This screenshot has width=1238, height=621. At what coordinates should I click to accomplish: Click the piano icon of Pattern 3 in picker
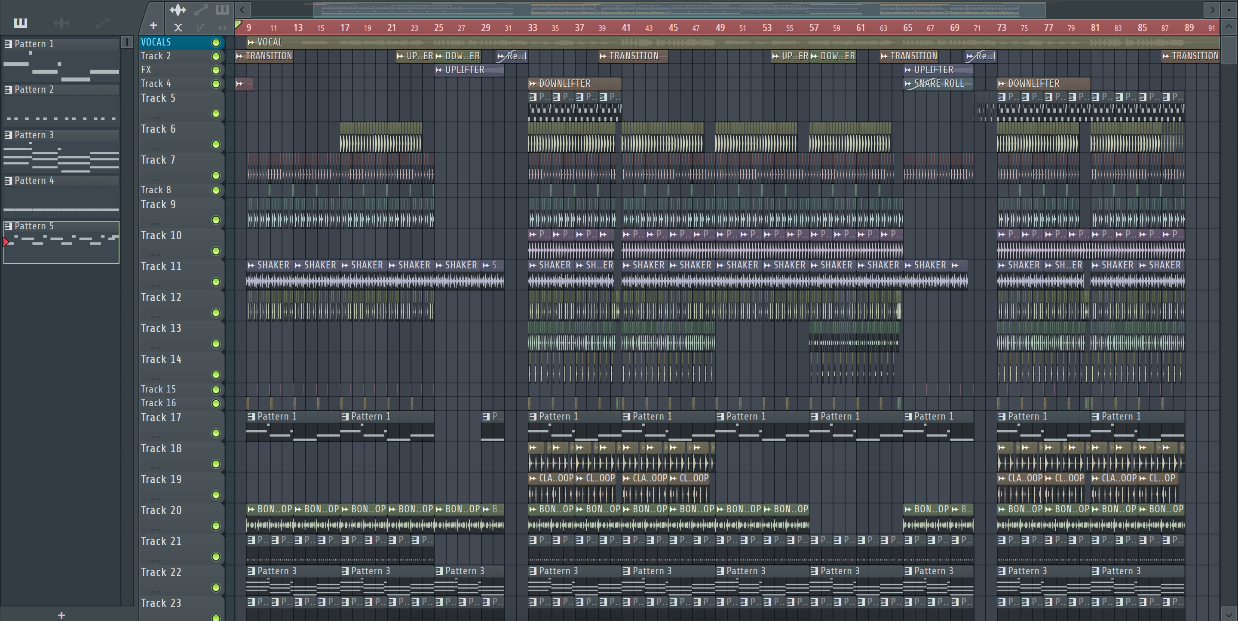click(x=8, y=135)
